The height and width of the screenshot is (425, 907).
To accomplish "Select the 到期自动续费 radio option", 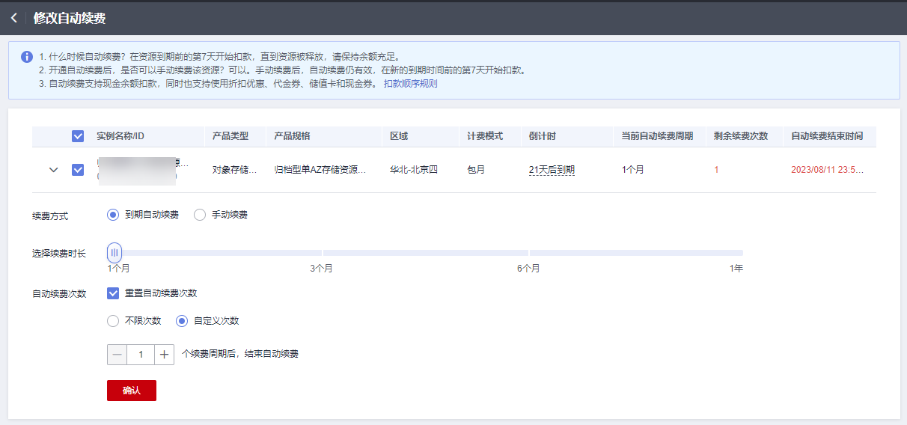I will (114, 215).
